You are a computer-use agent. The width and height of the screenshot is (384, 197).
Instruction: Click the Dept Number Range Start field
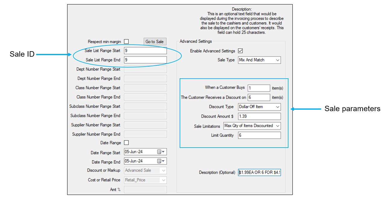coord(145,69)
